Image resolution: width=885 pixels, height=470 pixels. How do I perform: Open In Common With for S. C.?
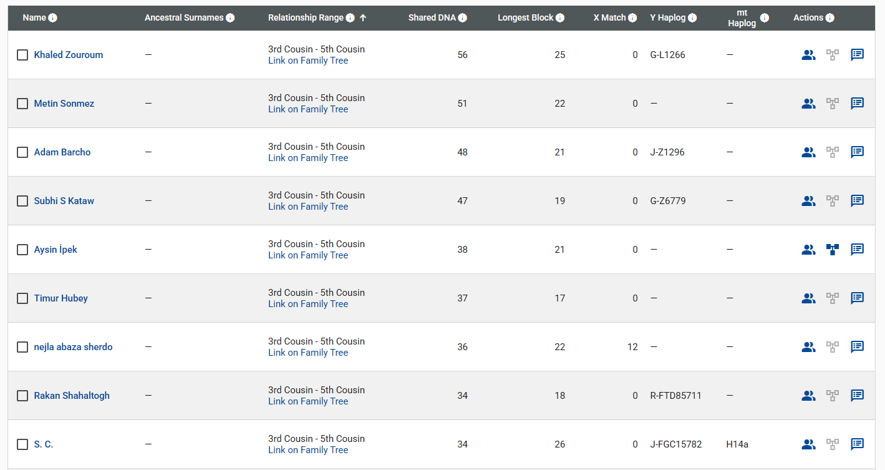(808, 444)
